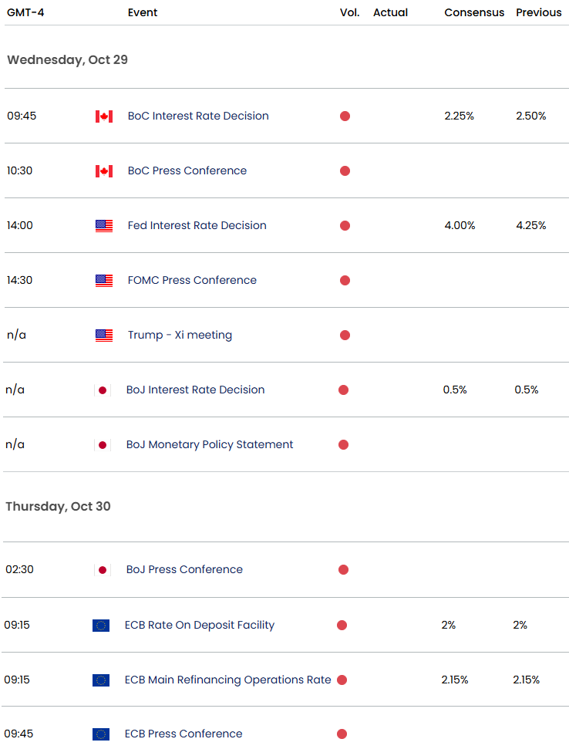Click the Vol. column header
This screenshot has width=569, height=749.
coord(349,13)
